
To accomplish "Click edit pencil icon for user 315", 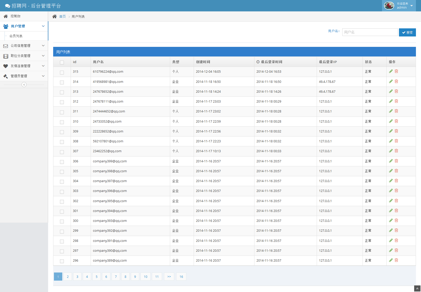I will (x=391, y=71).
